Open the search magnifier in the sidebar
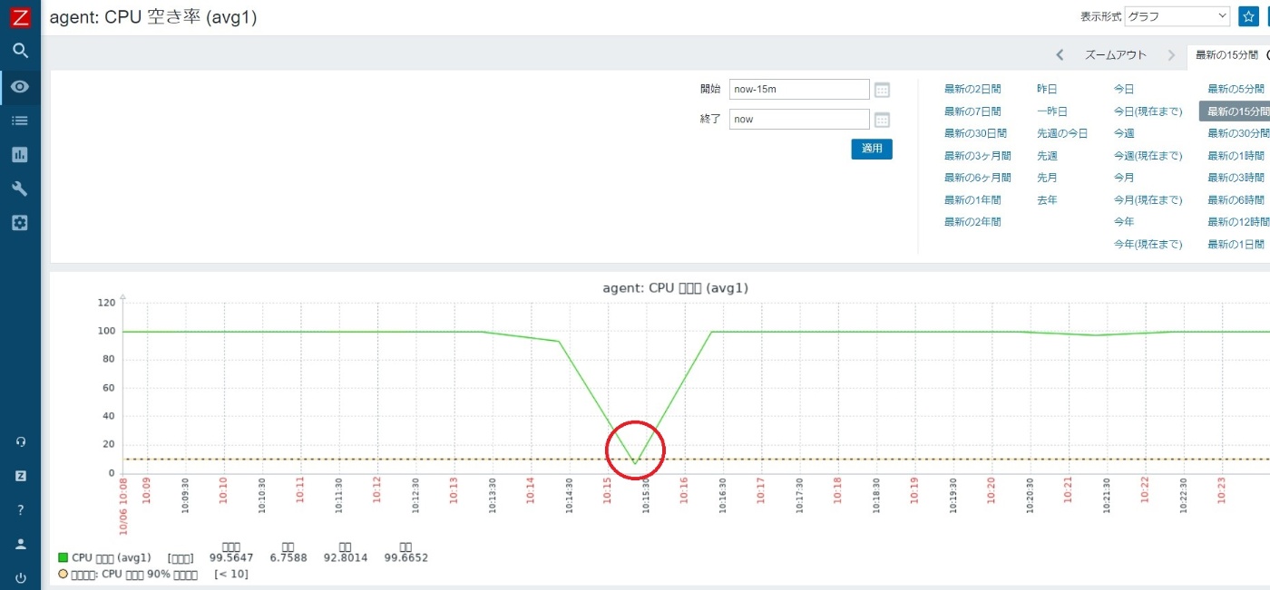Screen dimensions: 1270x590 [20, 51]
